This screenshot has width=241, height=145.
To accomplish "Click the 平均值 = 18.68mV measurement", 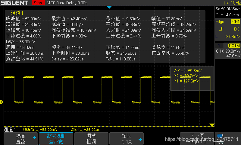I will (124, 24).
